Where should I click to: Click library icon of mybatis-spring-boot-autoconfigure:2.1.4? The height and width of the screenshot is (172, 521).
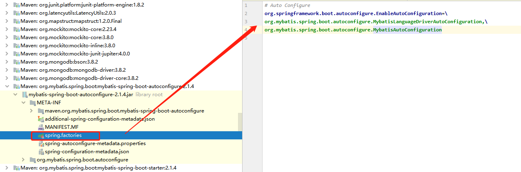pos(16,86)
